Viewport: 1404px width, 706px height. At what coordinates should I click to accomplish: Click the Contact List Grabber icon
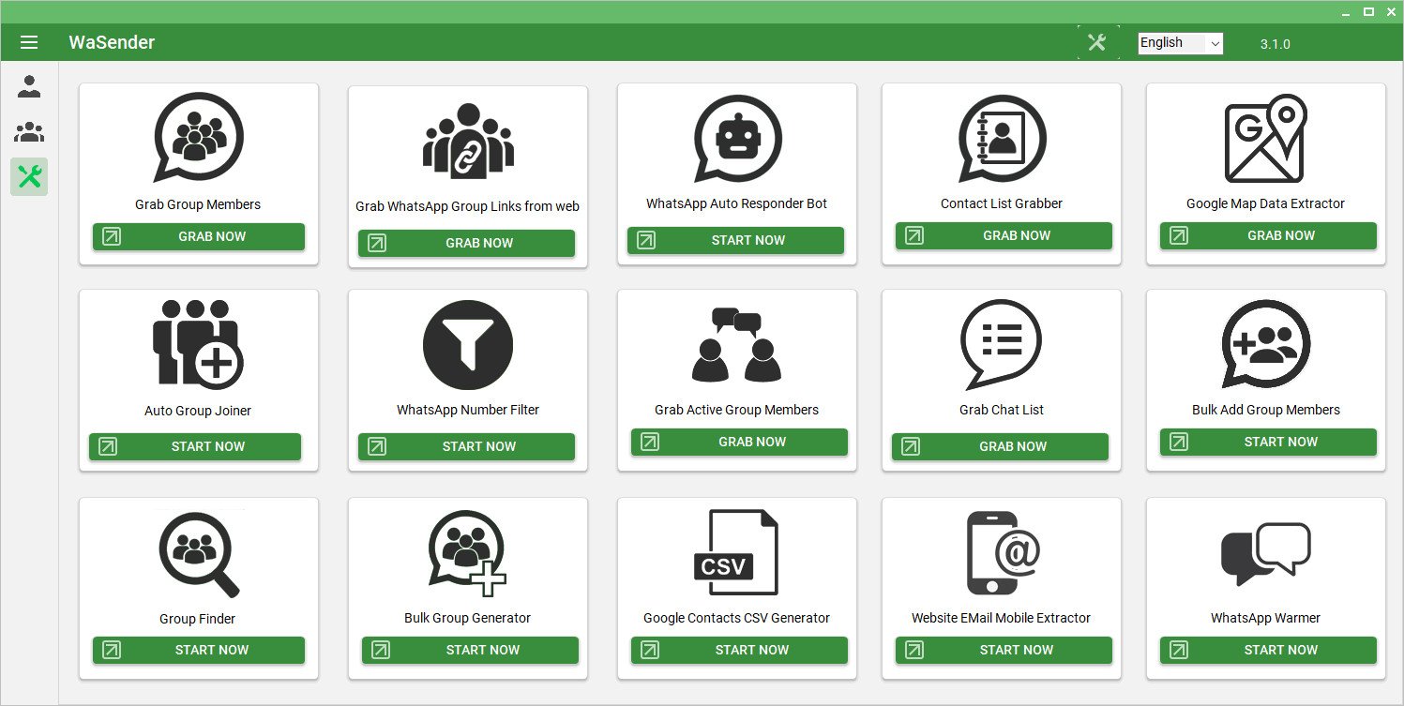(1002, 139)
